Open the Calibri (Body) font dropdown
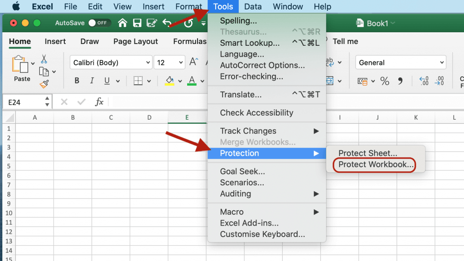The width and height of the screenshot is (464, 261). click(111, 63)
